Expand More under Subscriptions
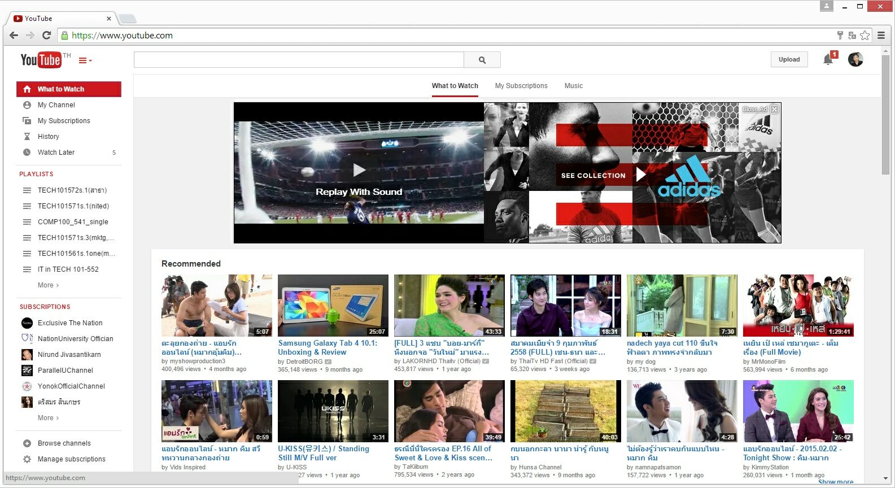This screenshot has width=895, height=488. (x=48, y=418)
